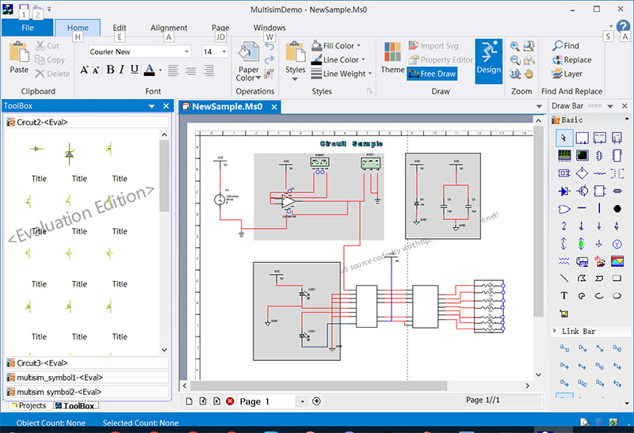Image resolution: width=634 pixels, height=433 pixels.
Task: Select the arrow pointer tool in Draw Bar
Action: (564, 139)
